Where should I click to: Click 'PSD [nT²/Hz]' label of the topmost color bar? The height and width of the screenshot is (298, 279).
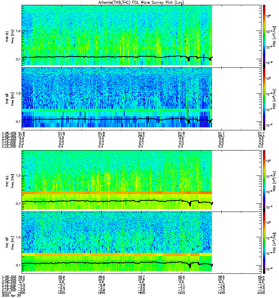pyautogui.click(x=274, y=36)
